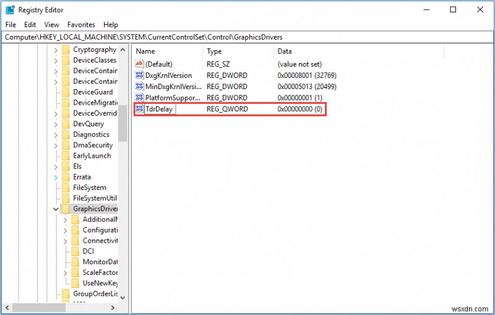Expand the AdditionalM subkey
Image resolution: width=495 pixels, height=315 pixels.
tap(66, 220)
